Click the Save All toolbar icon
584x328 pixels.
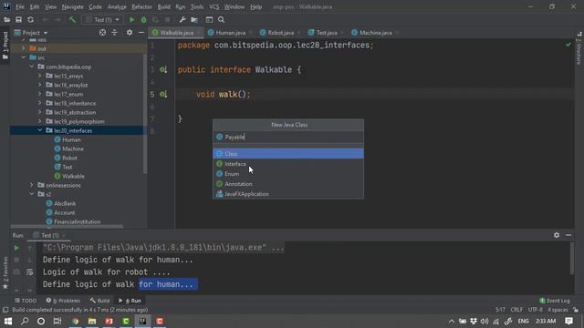coord(18,20)
